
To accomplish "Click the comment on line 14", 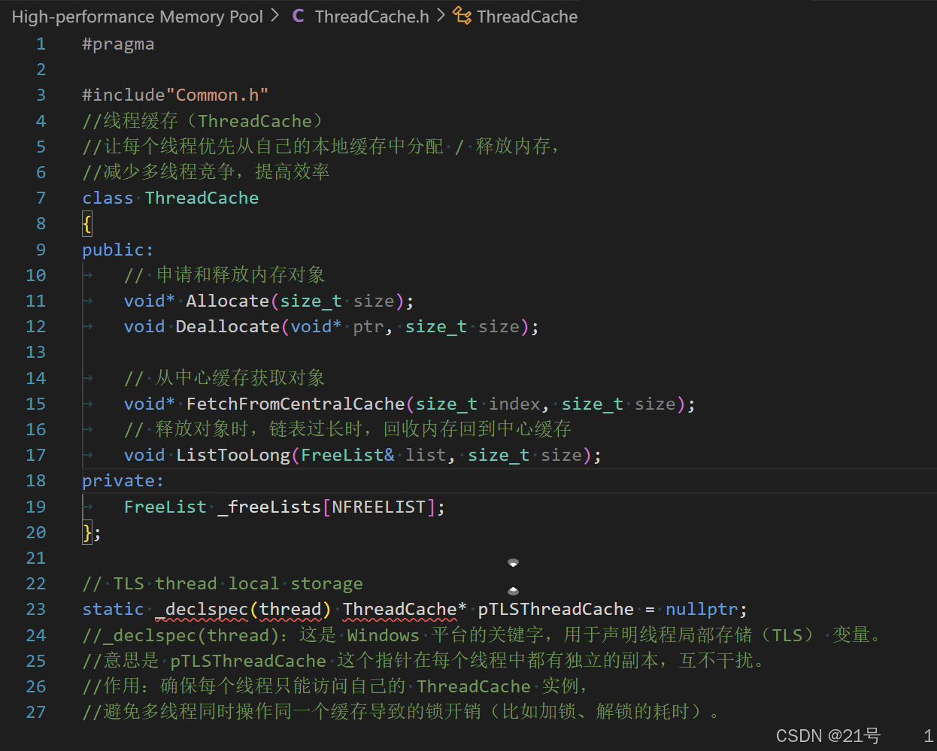I will [x=224, y=378].
